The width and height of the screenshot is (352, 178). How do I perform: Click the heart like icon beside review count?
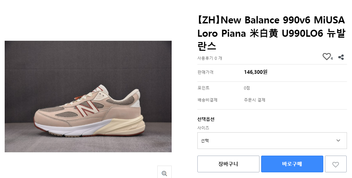326,57
